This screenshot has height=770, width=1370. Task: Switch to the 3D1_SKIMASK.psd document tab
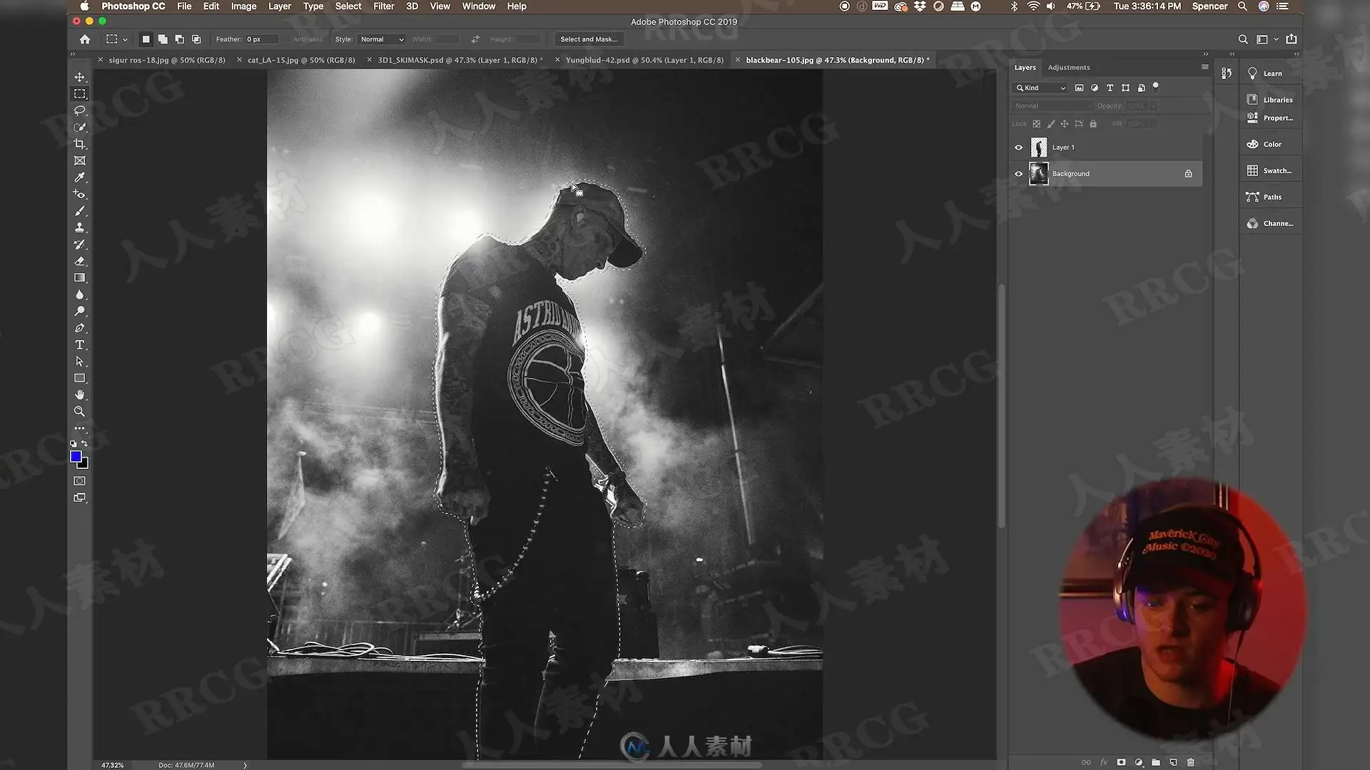460,60
